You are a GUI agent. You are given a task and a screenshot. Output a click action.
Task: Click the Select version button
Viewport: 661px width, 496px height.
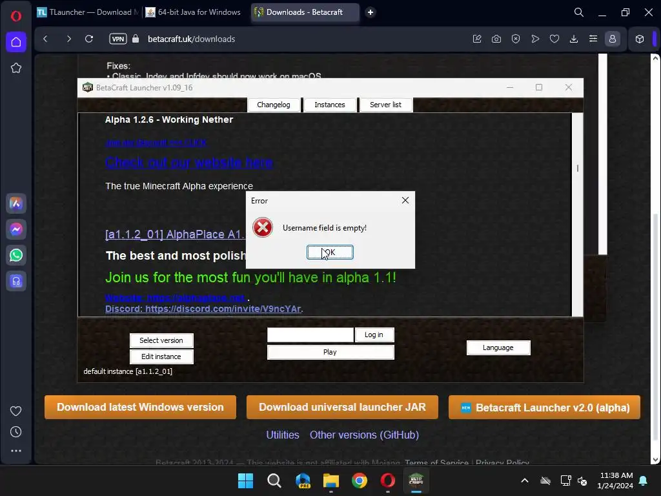[x=161, y=340]
